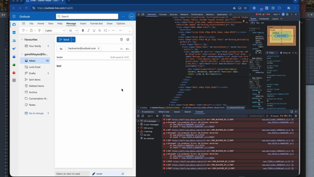Open the Format text ribbon tab
This screenshot has height=177, width=314.
[96, 24]
